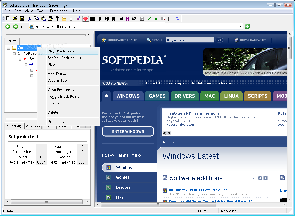Go forward with the green right arrow
Image resolution: width=295 pixels, height=216 pixels.
click(x=16, y=27)
